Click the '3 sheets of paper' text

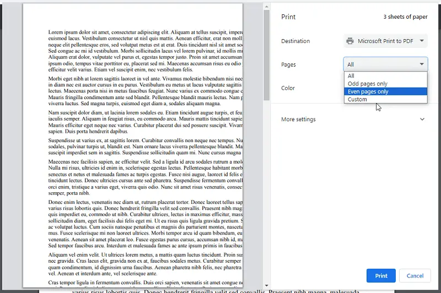(x=405, y=17)
